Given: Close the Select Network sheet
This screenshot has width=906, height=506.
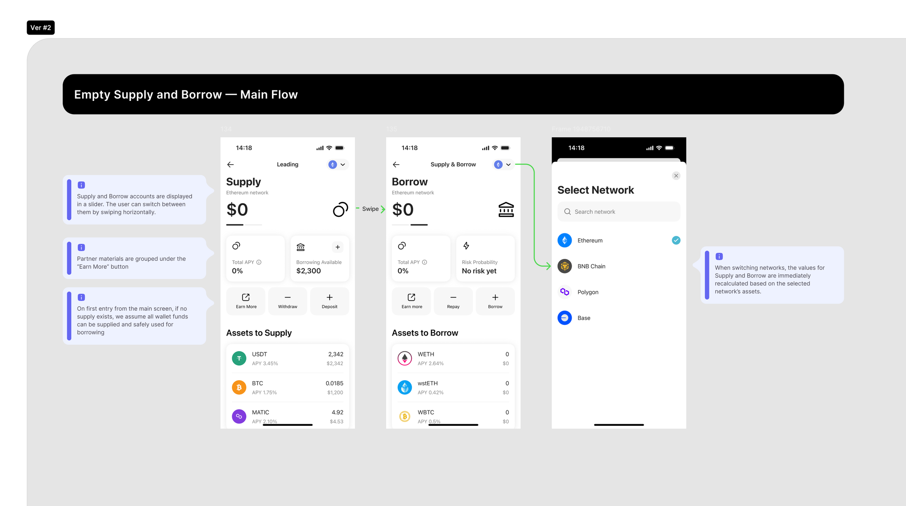Looking at the screenshot, I should (676, 176).
